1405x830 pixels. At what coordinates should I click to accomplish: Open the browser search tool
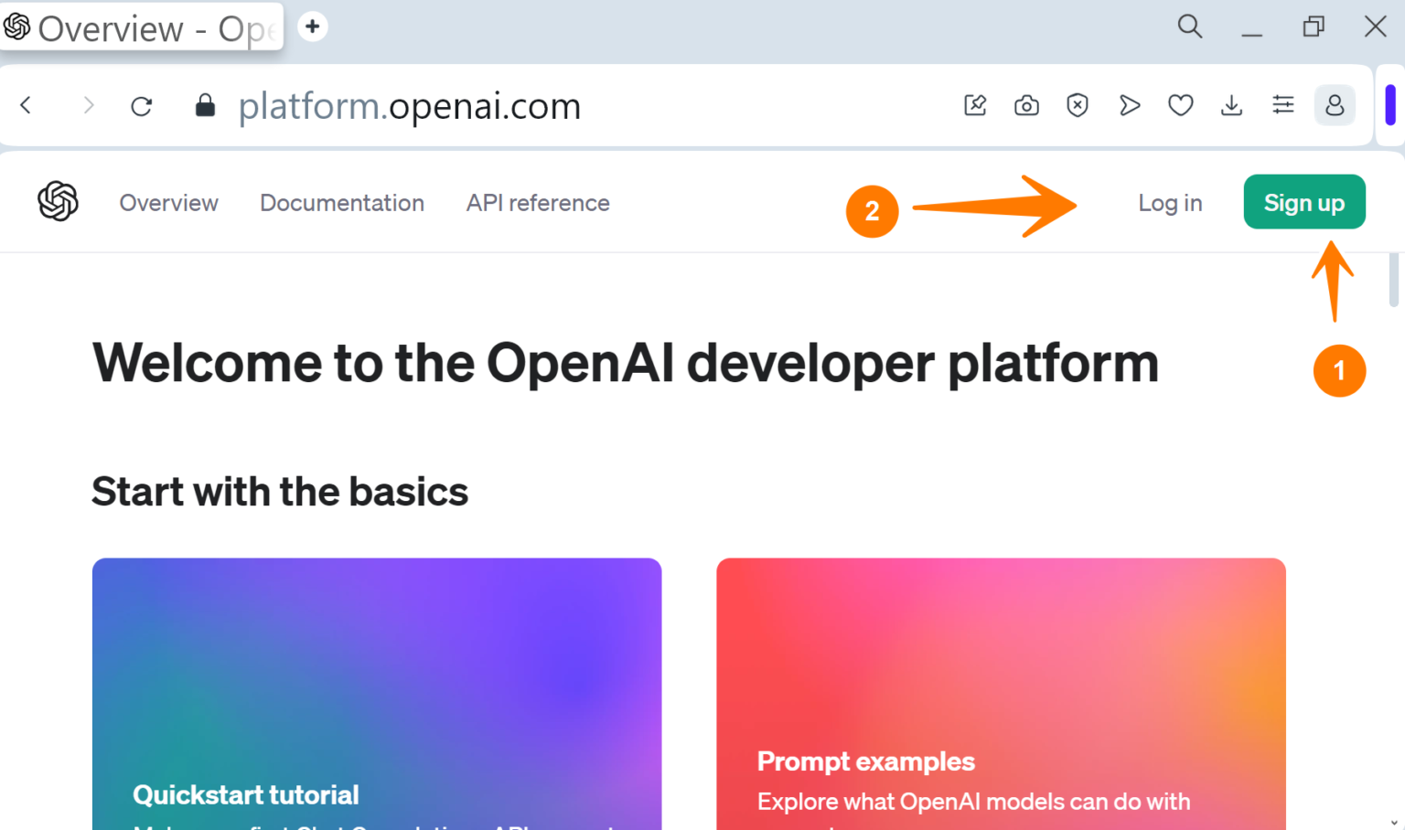(x=1189, y=27)
